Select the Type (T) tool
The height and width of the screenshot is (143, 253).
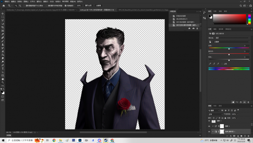point(3,69)
